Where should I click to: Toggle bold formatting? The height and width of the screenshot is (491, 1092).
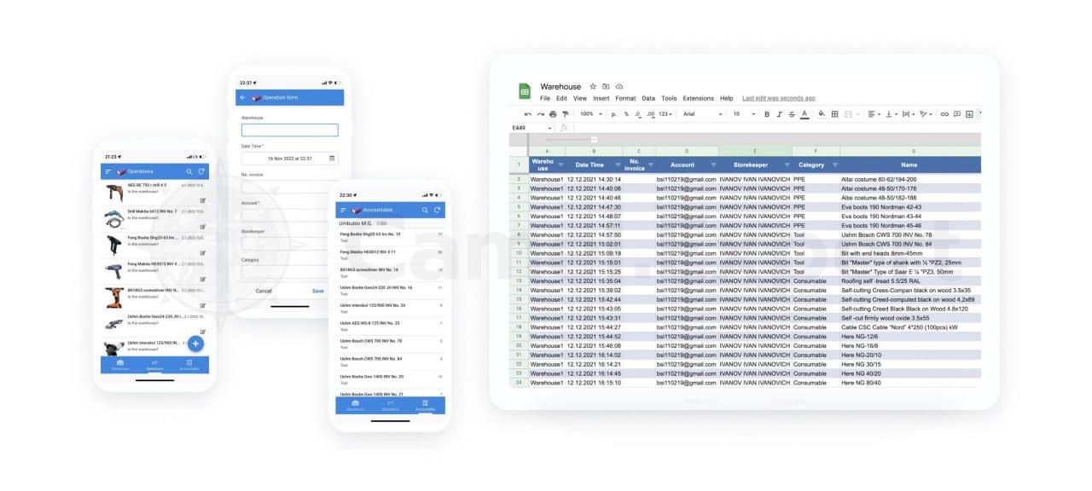pyautogui.click(x=766, y=114)
